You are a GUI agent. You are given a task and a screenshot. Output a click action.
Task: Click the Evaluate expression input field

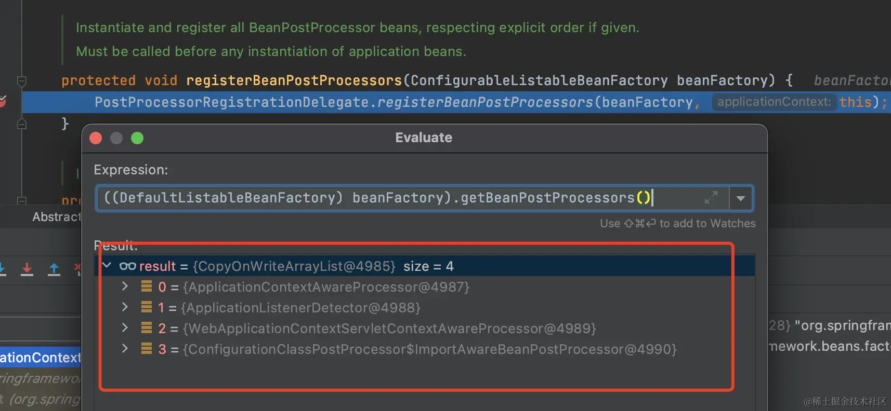(413, 198)
